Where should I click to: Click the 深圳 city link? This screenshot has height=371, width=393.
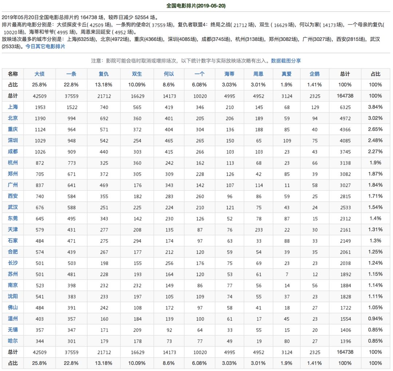[13, 141]
